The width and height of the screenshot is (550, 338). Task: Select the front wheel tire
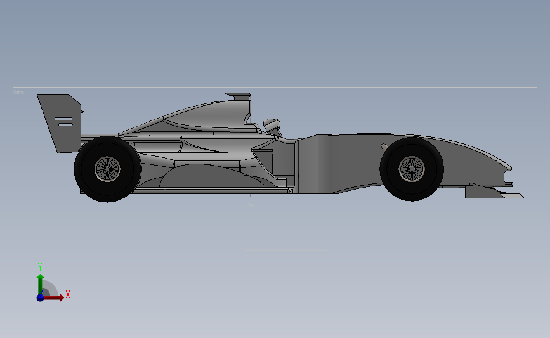coord(412,169)
